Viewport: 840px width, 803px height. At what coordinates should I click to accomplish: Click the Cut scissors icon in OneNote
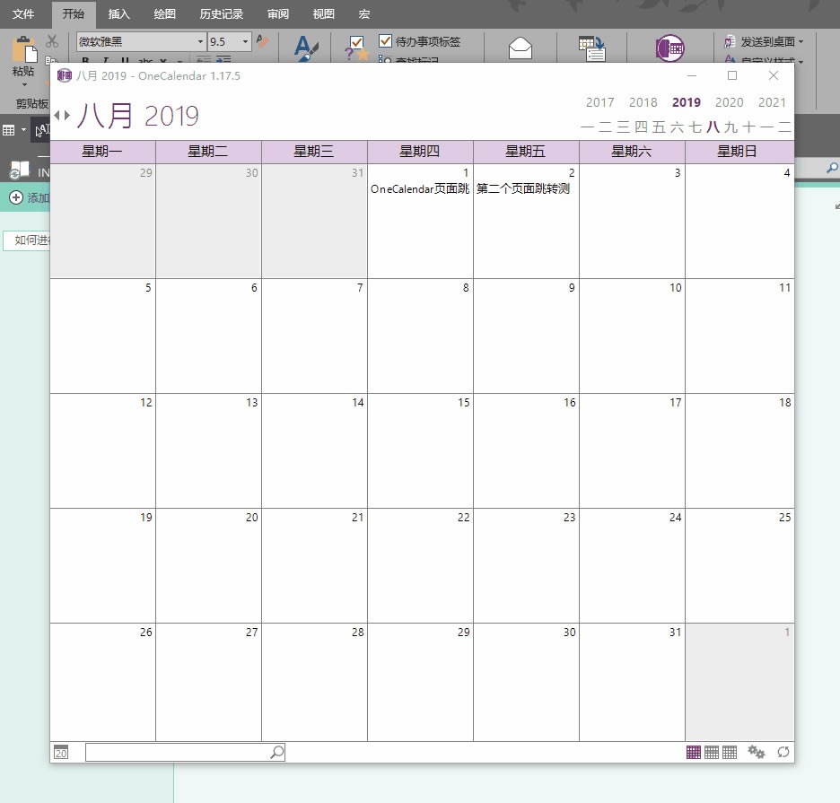(x=52, y=41)
